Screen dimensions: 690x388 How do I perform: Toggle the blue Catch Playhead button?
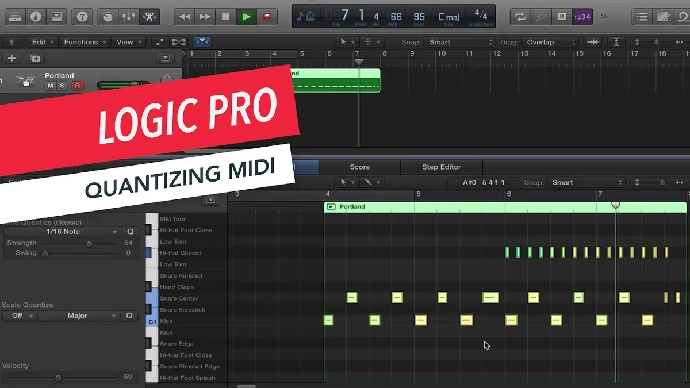click(x=201, y=42)
